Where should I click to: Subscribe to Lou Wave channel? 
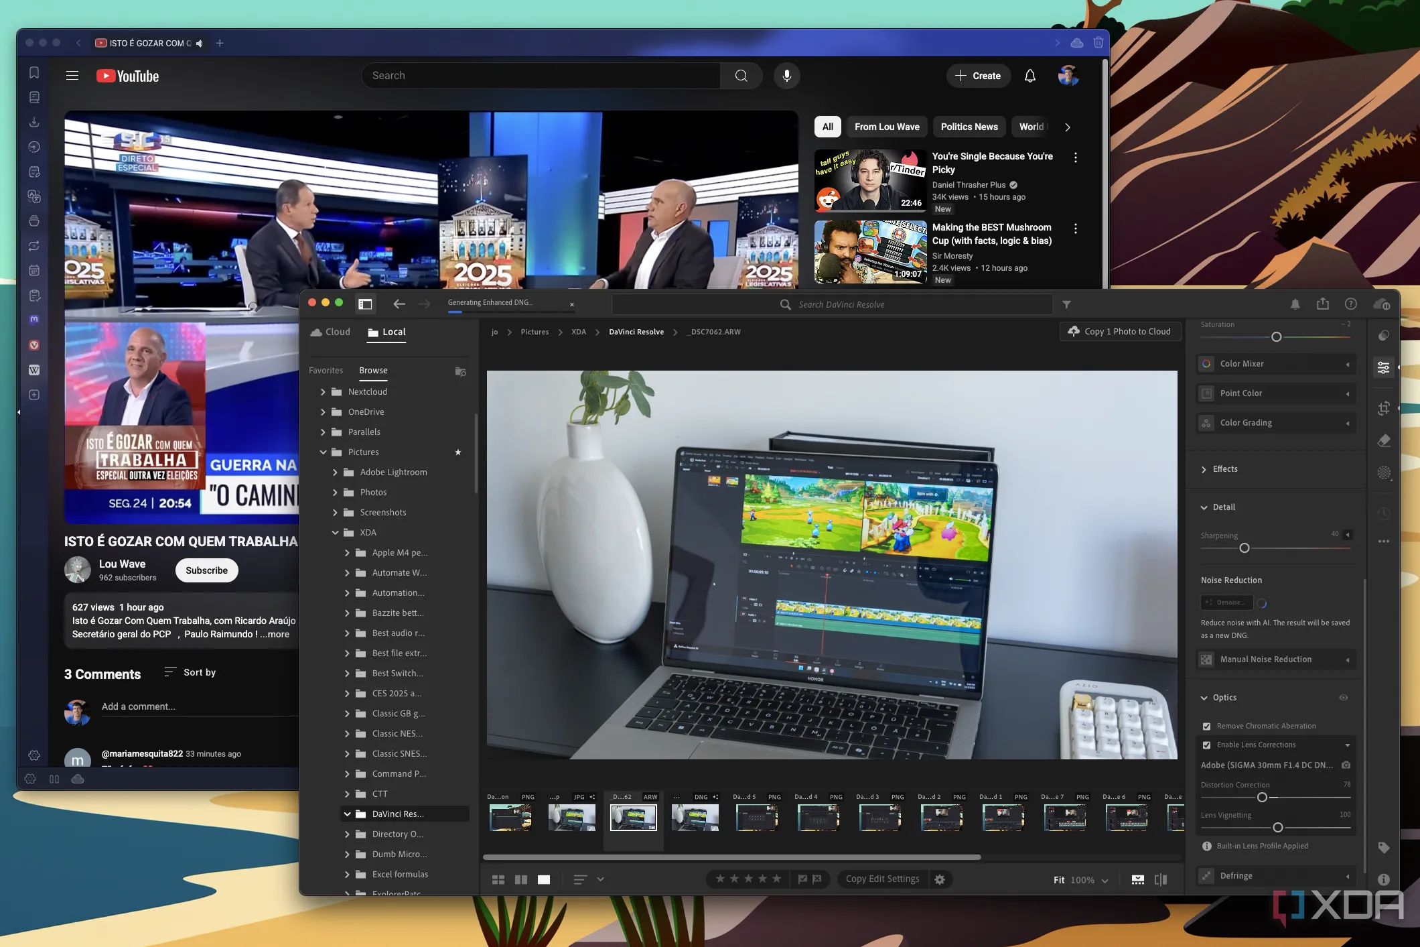click(206, 570)
